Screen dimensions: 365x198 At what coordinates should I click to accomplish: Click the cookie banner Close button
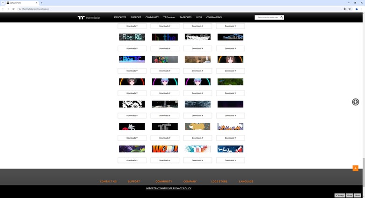click(350, 196)
